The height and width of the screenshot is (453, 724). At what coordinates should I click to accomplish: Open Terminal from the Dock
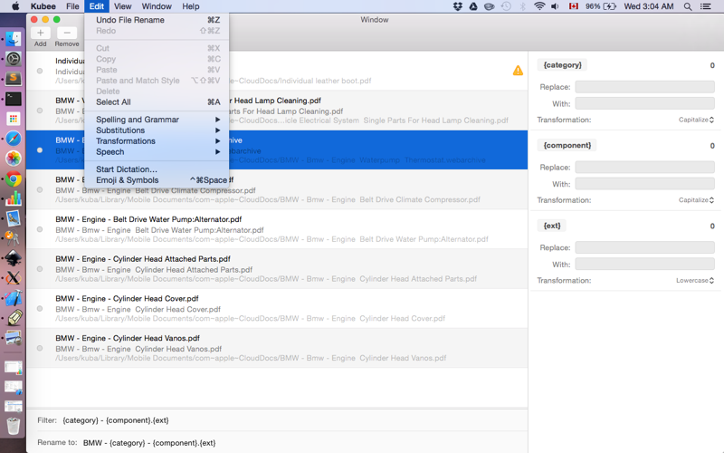click(14, 99)
